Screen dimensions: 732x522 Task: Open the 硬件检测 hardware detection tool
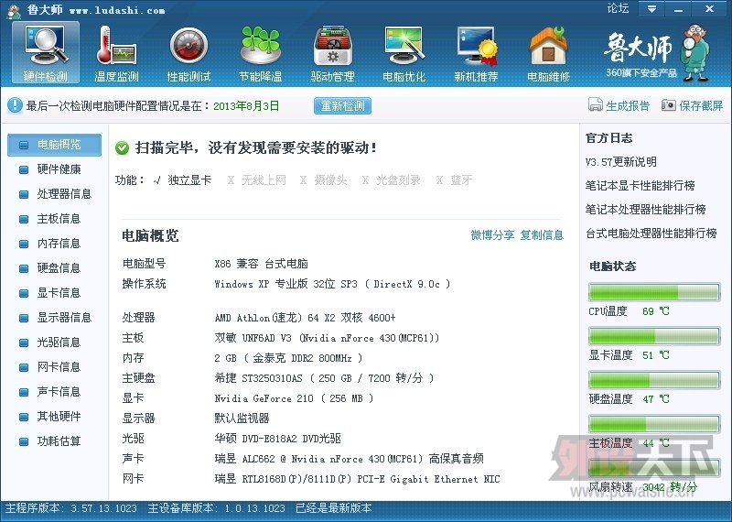point(46,52)
